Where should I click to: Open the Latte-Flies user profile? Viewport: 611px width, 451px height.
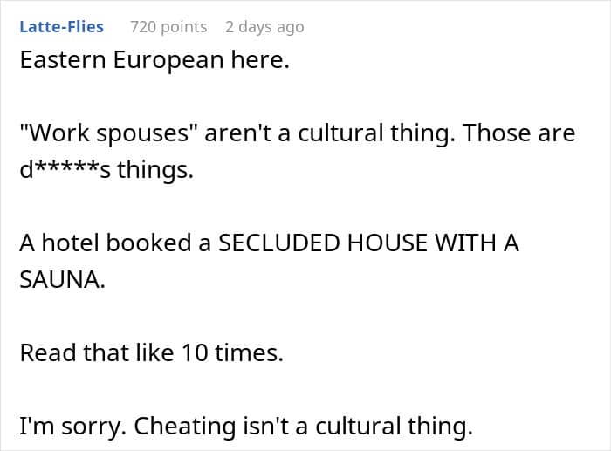(x=62, y=27)
